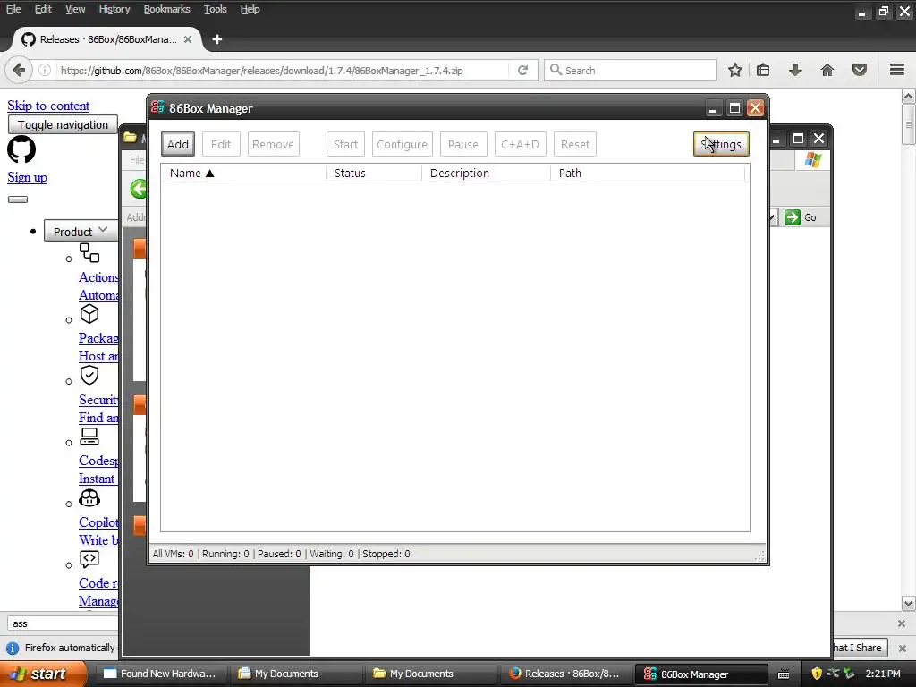
Task: Open the Firefox Bookmarks menu
Action: tap(167, 9)
